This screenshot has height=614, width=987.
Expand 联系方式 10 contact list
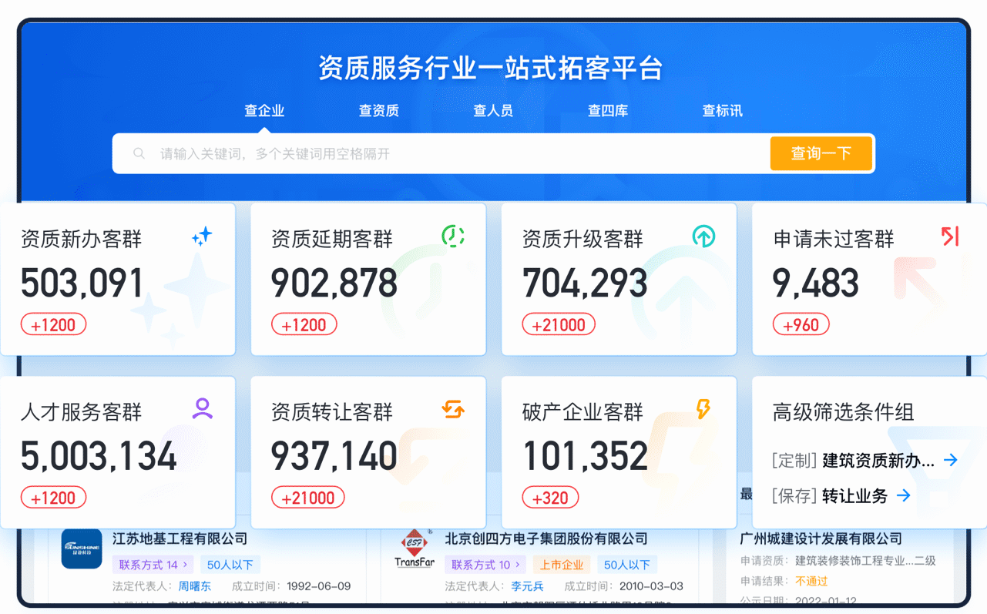[x=485, y=565]
